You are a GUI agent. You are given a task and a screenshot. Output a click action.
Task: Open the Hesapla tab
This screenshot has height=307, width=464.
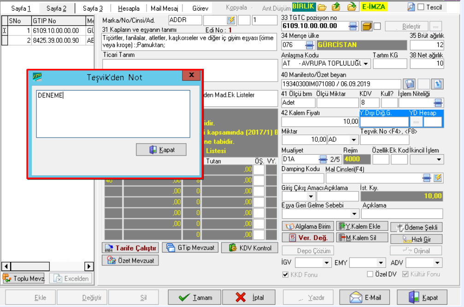click(x=129, y=8)
